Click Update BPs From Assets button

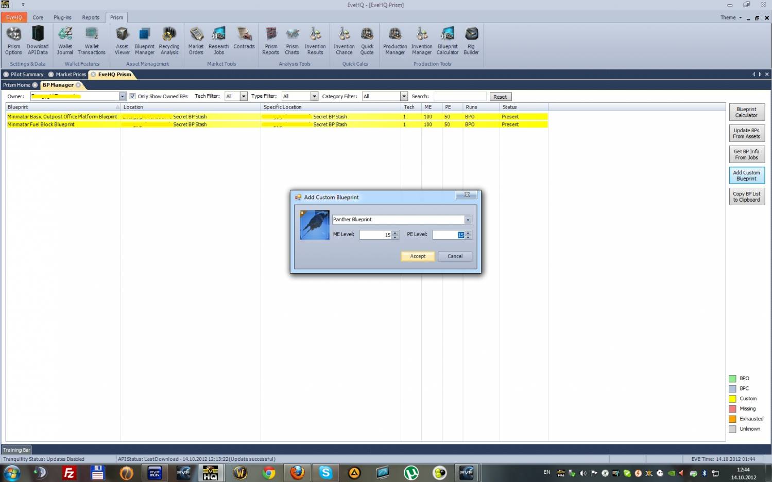pyautogui.click(x=746, y=133)
